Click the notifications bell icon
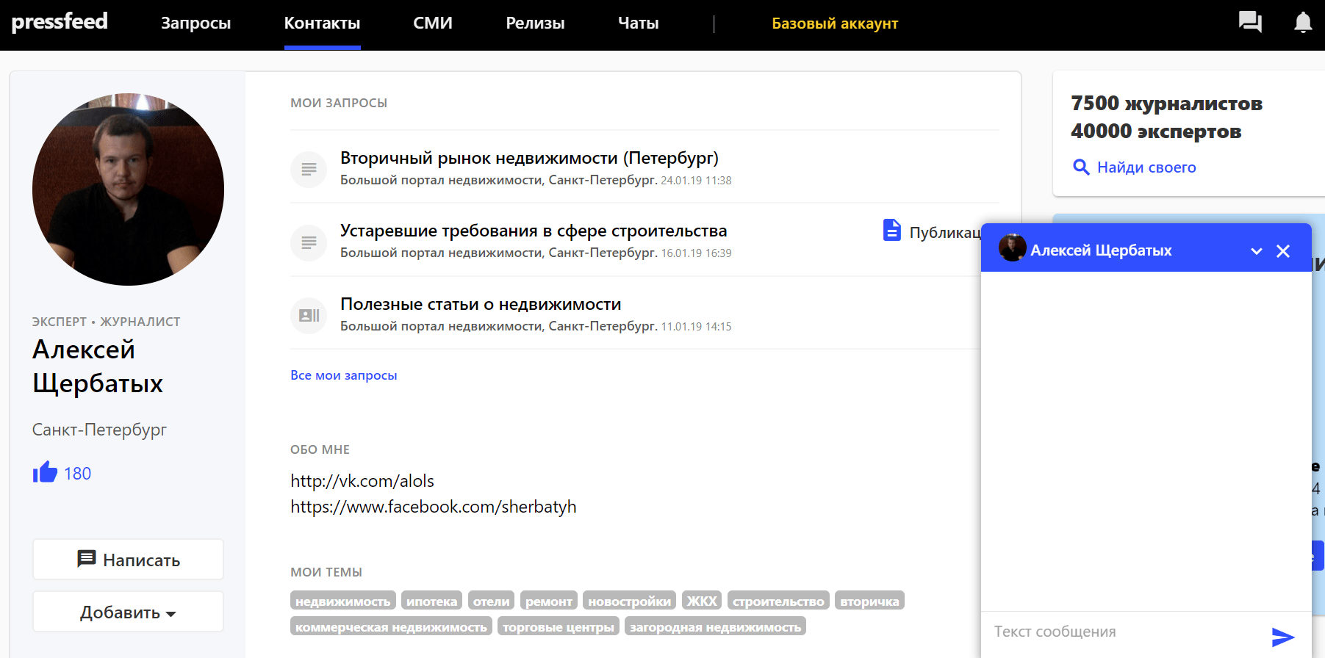The image size is (1325, 658). pos(1302,23)
